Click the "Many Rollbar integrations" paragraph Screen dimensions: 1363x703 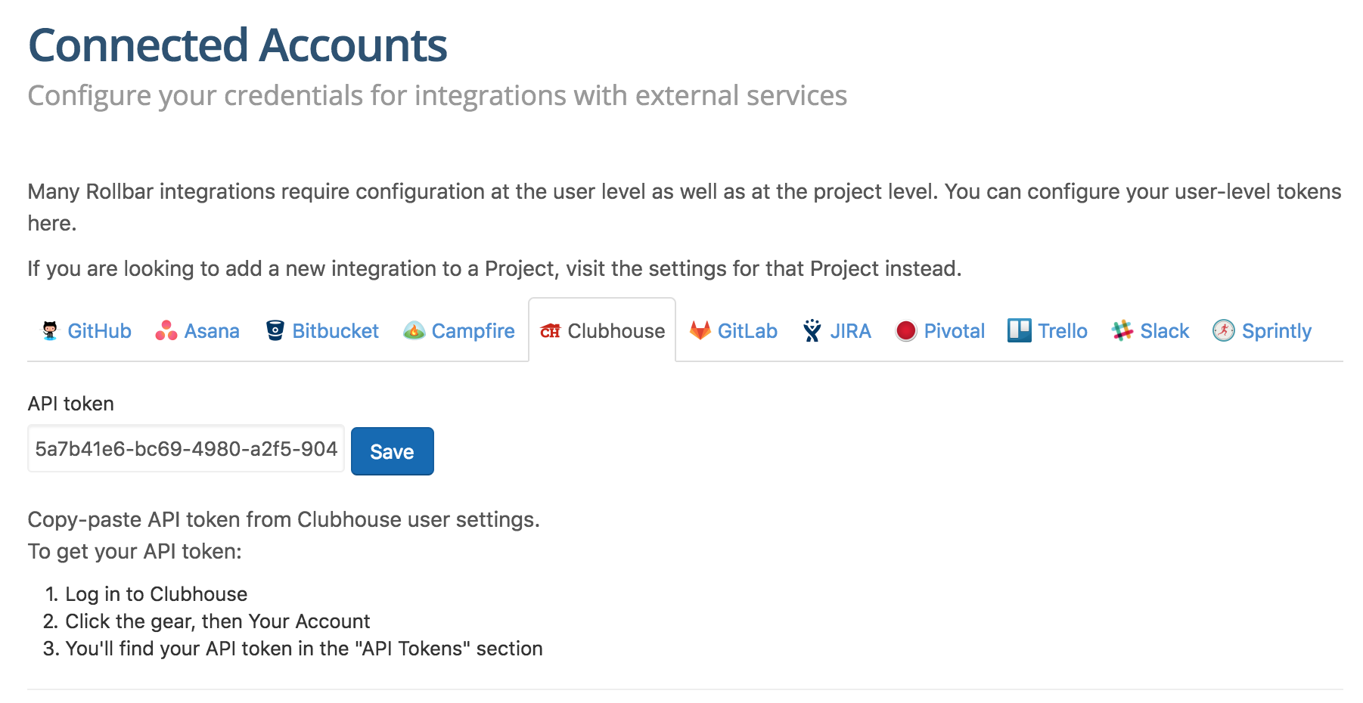pyautogui.click(x=685, y=207)
